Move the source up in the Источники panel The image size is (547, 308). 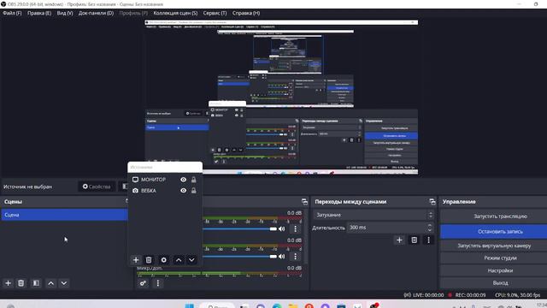coord(179,260)
